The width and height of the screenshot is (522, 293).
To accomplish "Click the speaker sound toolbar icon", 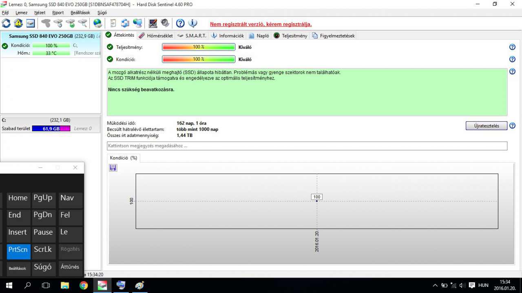I will coord(165,23).
